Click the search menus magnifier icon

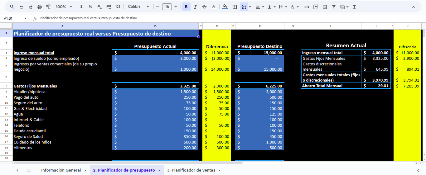coord(12,7)
